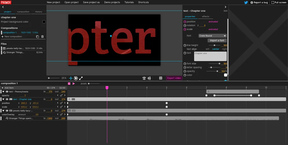The height and width of the screenshot is (145, 288).
Task: Delete composition with the trash icon
Action: pos(42,37)
